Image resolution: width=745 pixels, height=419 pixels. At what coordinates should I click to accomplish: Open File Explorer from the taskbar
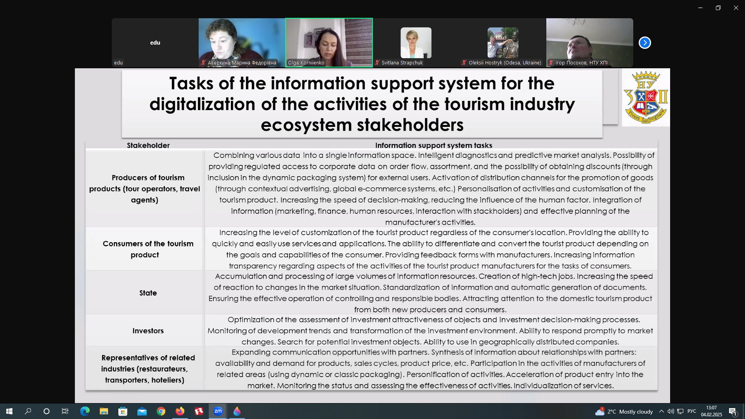(104, 411)
